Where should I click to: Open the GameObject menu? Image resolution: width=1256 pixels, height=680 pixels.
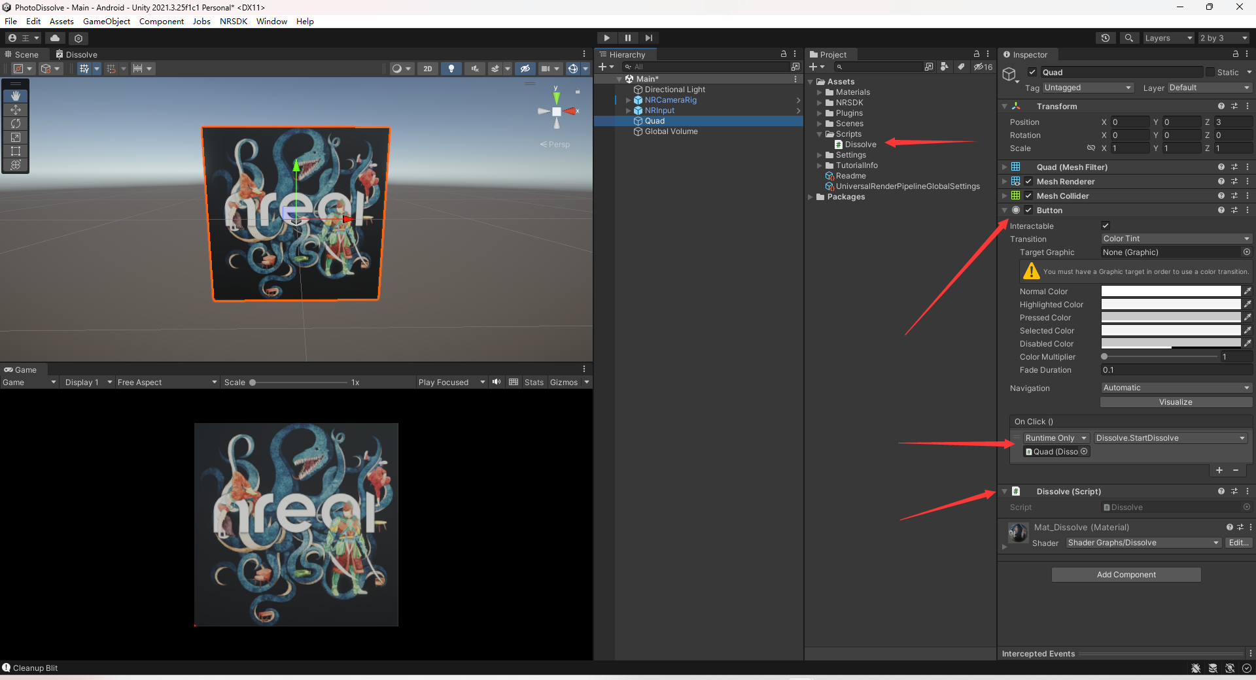coord(107,22)
